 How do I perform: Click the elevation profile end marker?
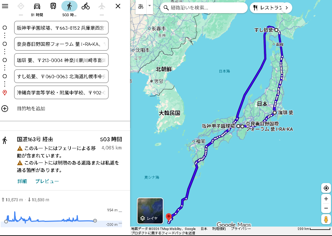[95, 221]
